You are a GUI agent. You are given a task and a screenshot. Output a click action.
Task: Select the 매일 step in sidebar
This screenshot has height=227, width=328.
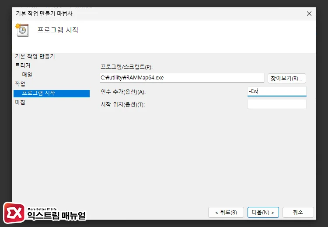[27, 75]
